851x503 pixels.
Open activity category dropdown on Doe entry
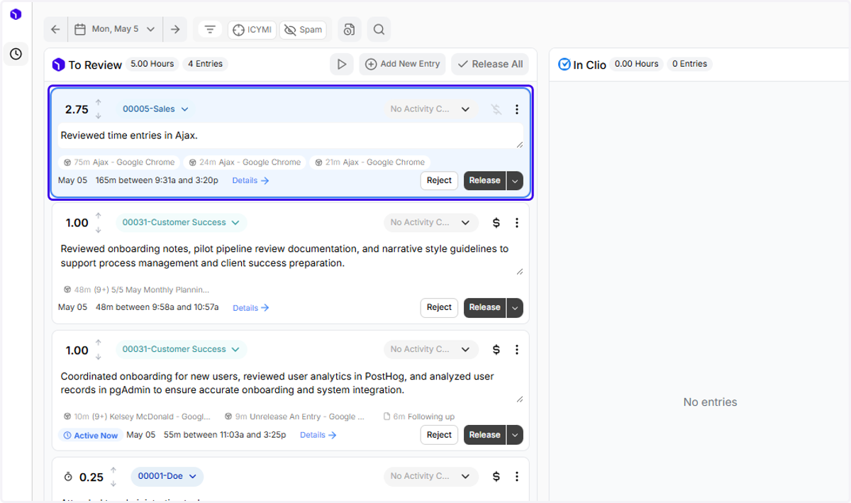coord(431,476)
